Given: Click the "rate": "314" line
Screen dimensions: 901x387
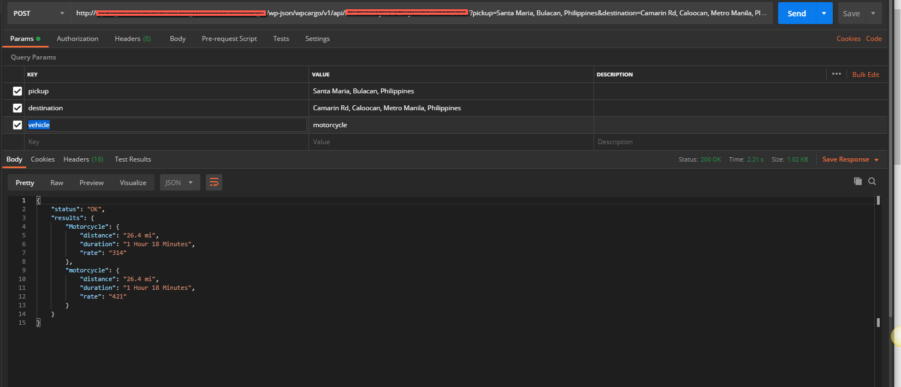Looking at the screenshot, I should point(103,253).
